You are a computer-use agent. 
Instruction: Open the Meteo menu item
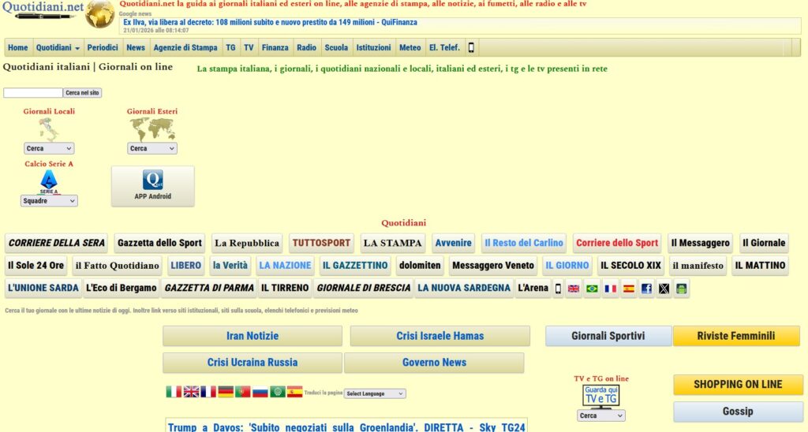click(410, 47)
